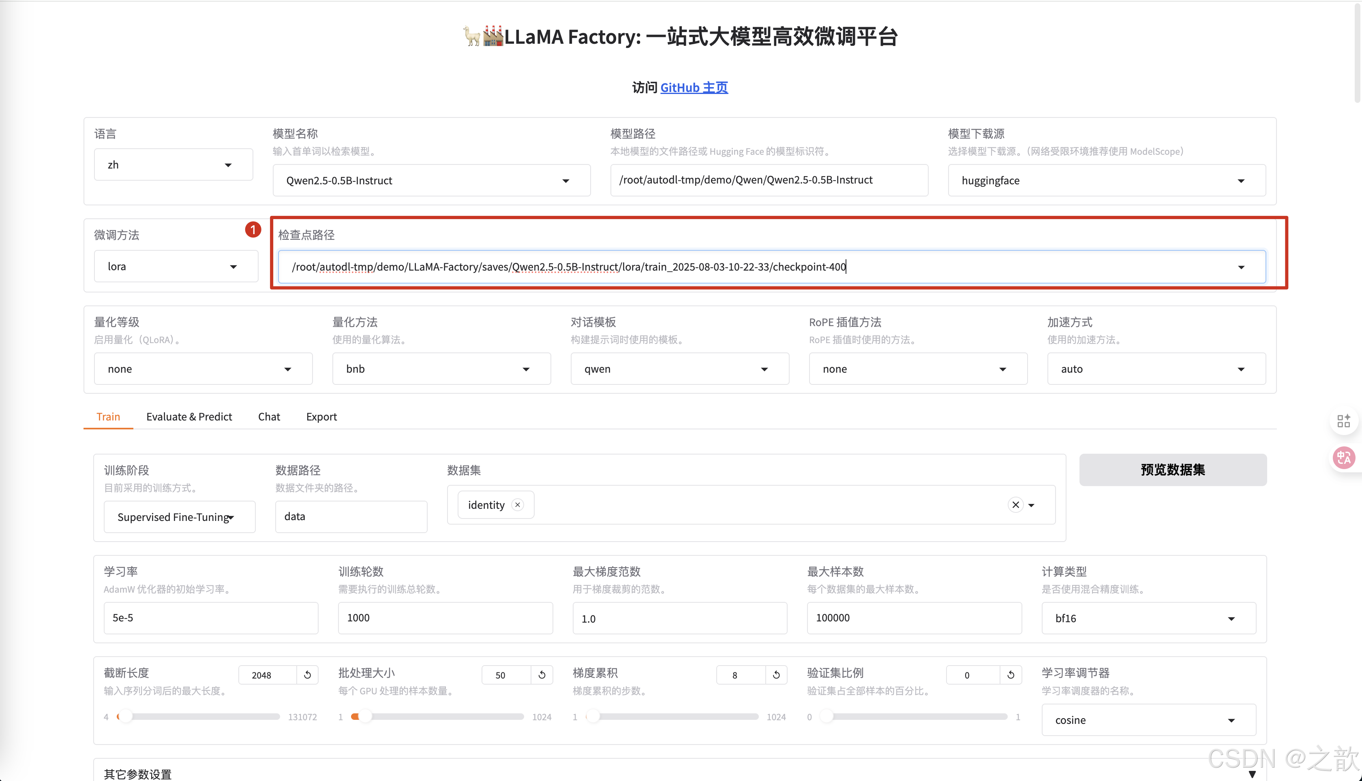1362x781 pixels.
Task: Expand the 数据集 dropdown arrow
Action: click(x=1031, y=505)
